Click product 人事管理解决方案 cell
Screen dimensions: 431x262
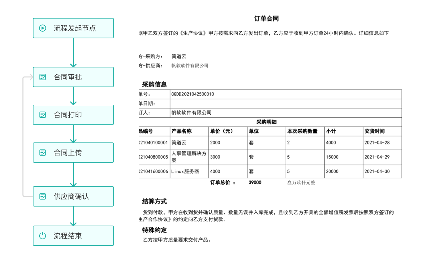[189, 157]
